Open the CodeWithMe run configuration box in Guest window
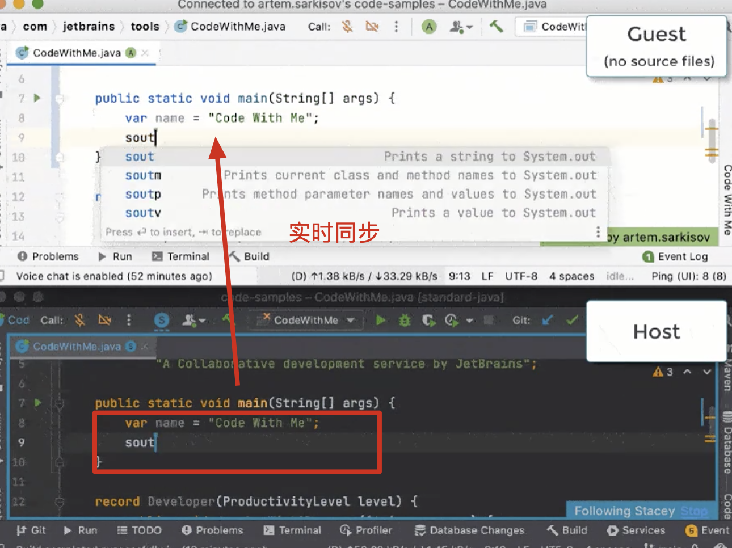 pos(552,26)
